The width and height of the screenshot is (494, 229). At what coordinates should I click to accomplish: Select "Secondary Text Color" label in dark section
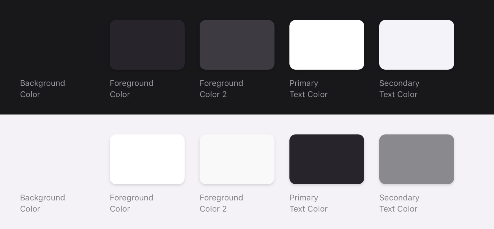pyautogui.click(x=399, y=89)
